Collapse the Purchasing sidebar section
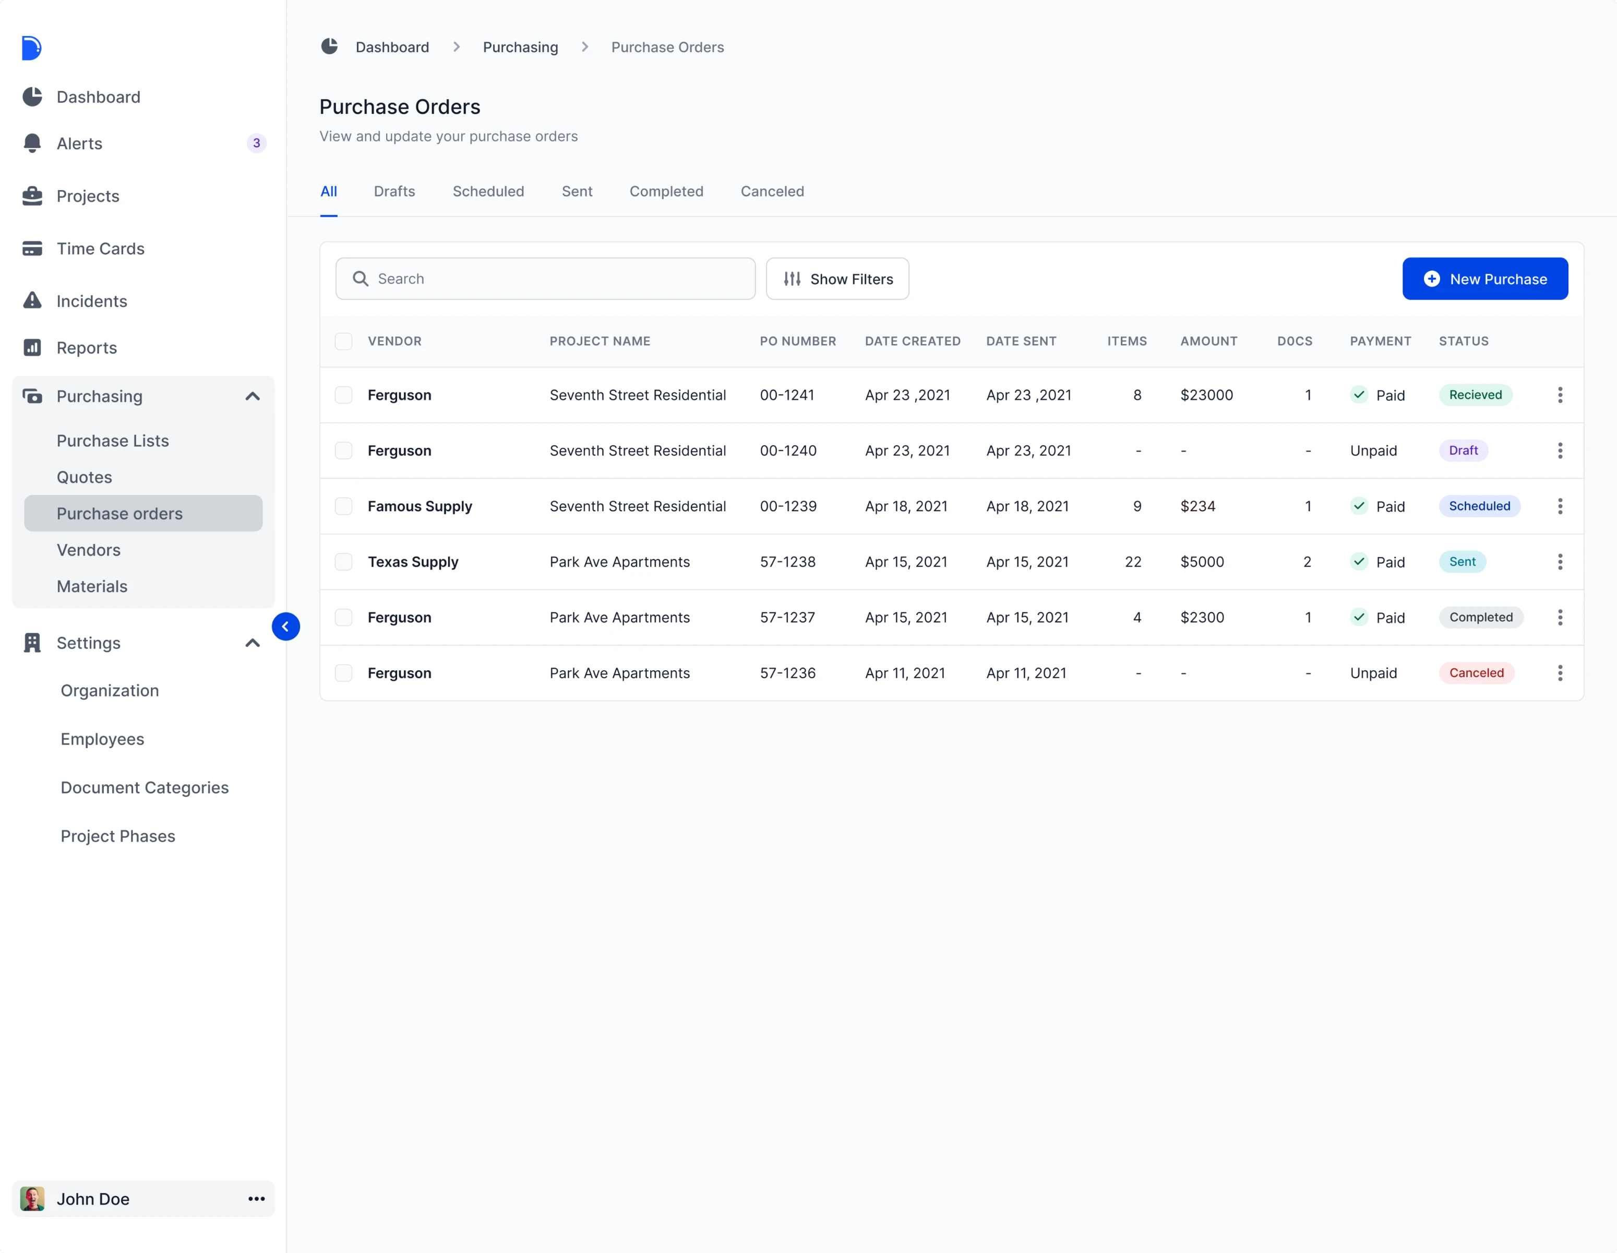The image size is (1617, 1253). 253,396
